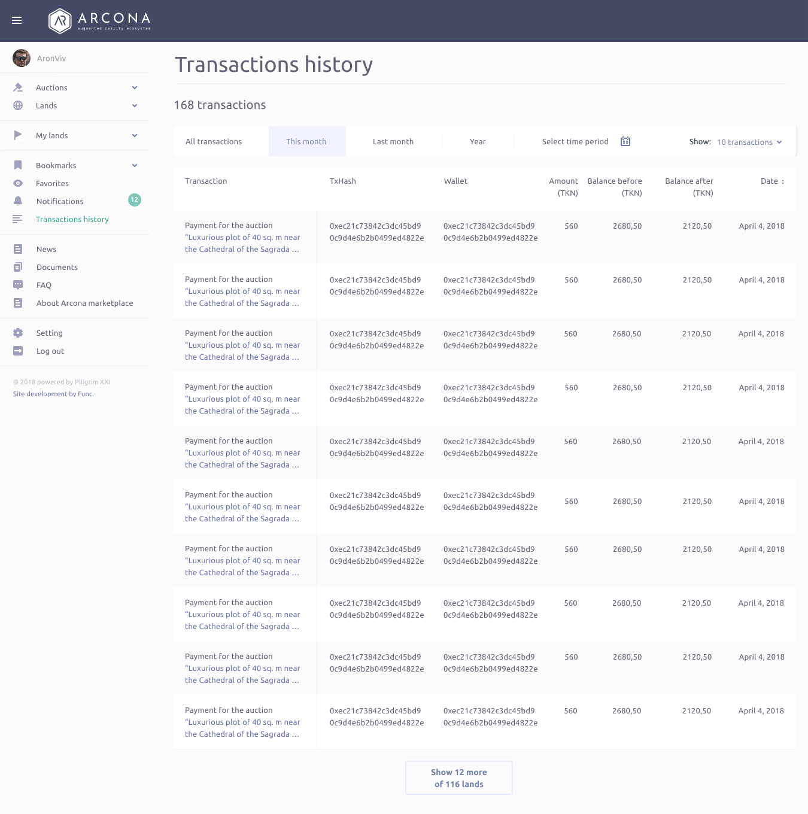Open the 10 transactions show dropdown
This screenshot has width=808, height=814.
[749, 142]
